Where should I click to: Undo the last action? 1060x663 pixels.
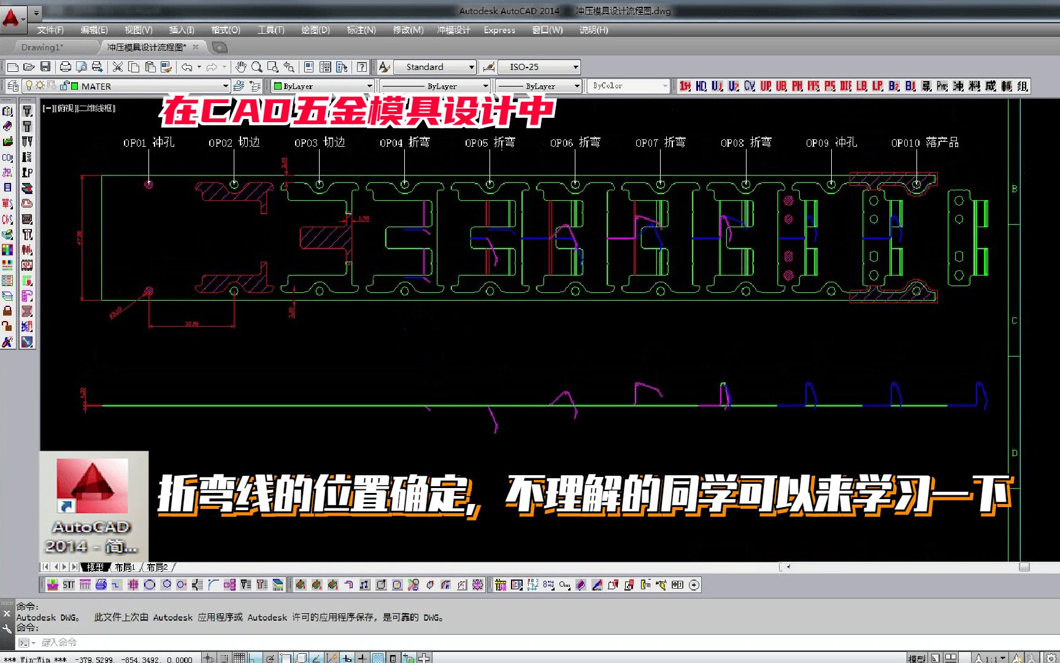(x=186, y=67)
